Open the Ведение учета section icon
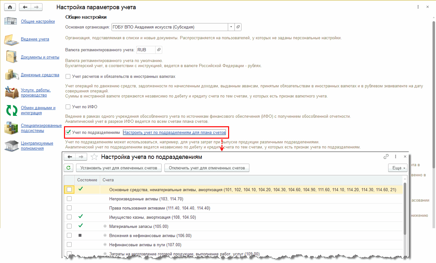The width and height of the screenshot is (436, 263). pos(11,39)
